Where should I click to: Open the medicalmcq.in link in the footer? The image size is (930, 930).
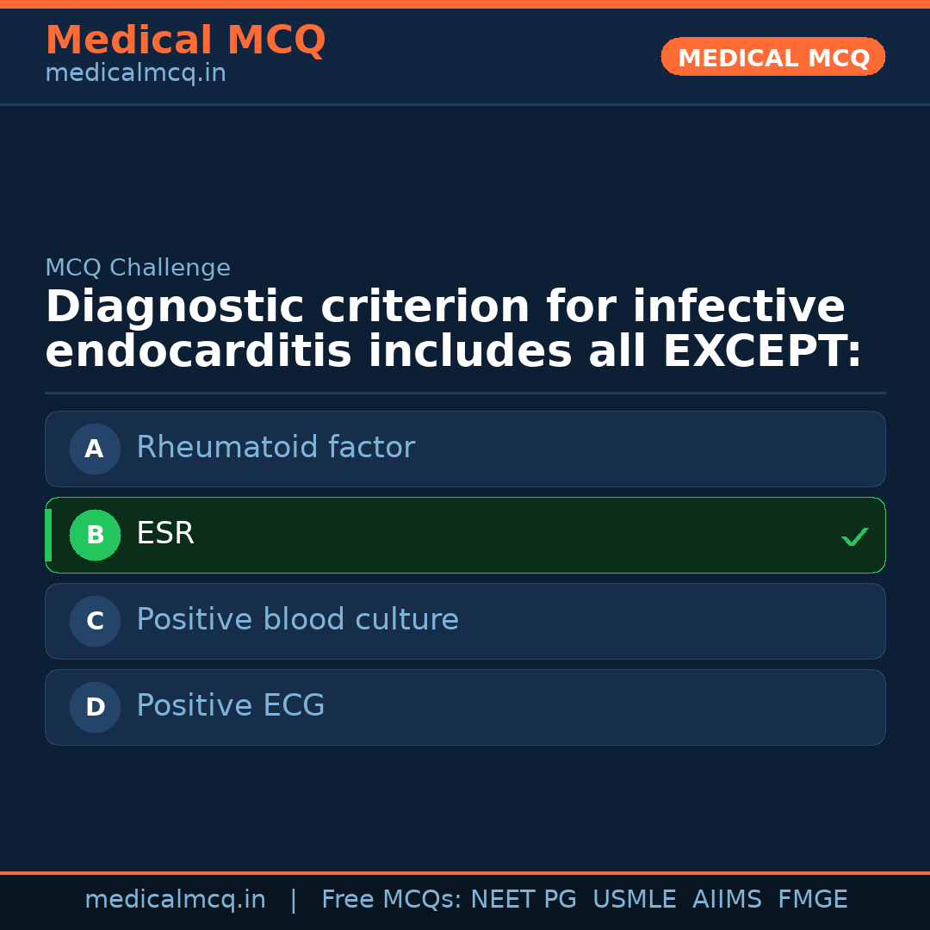175,900
